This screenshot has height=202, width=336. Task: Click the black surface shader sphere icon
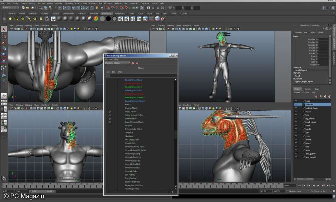(108, 19)
